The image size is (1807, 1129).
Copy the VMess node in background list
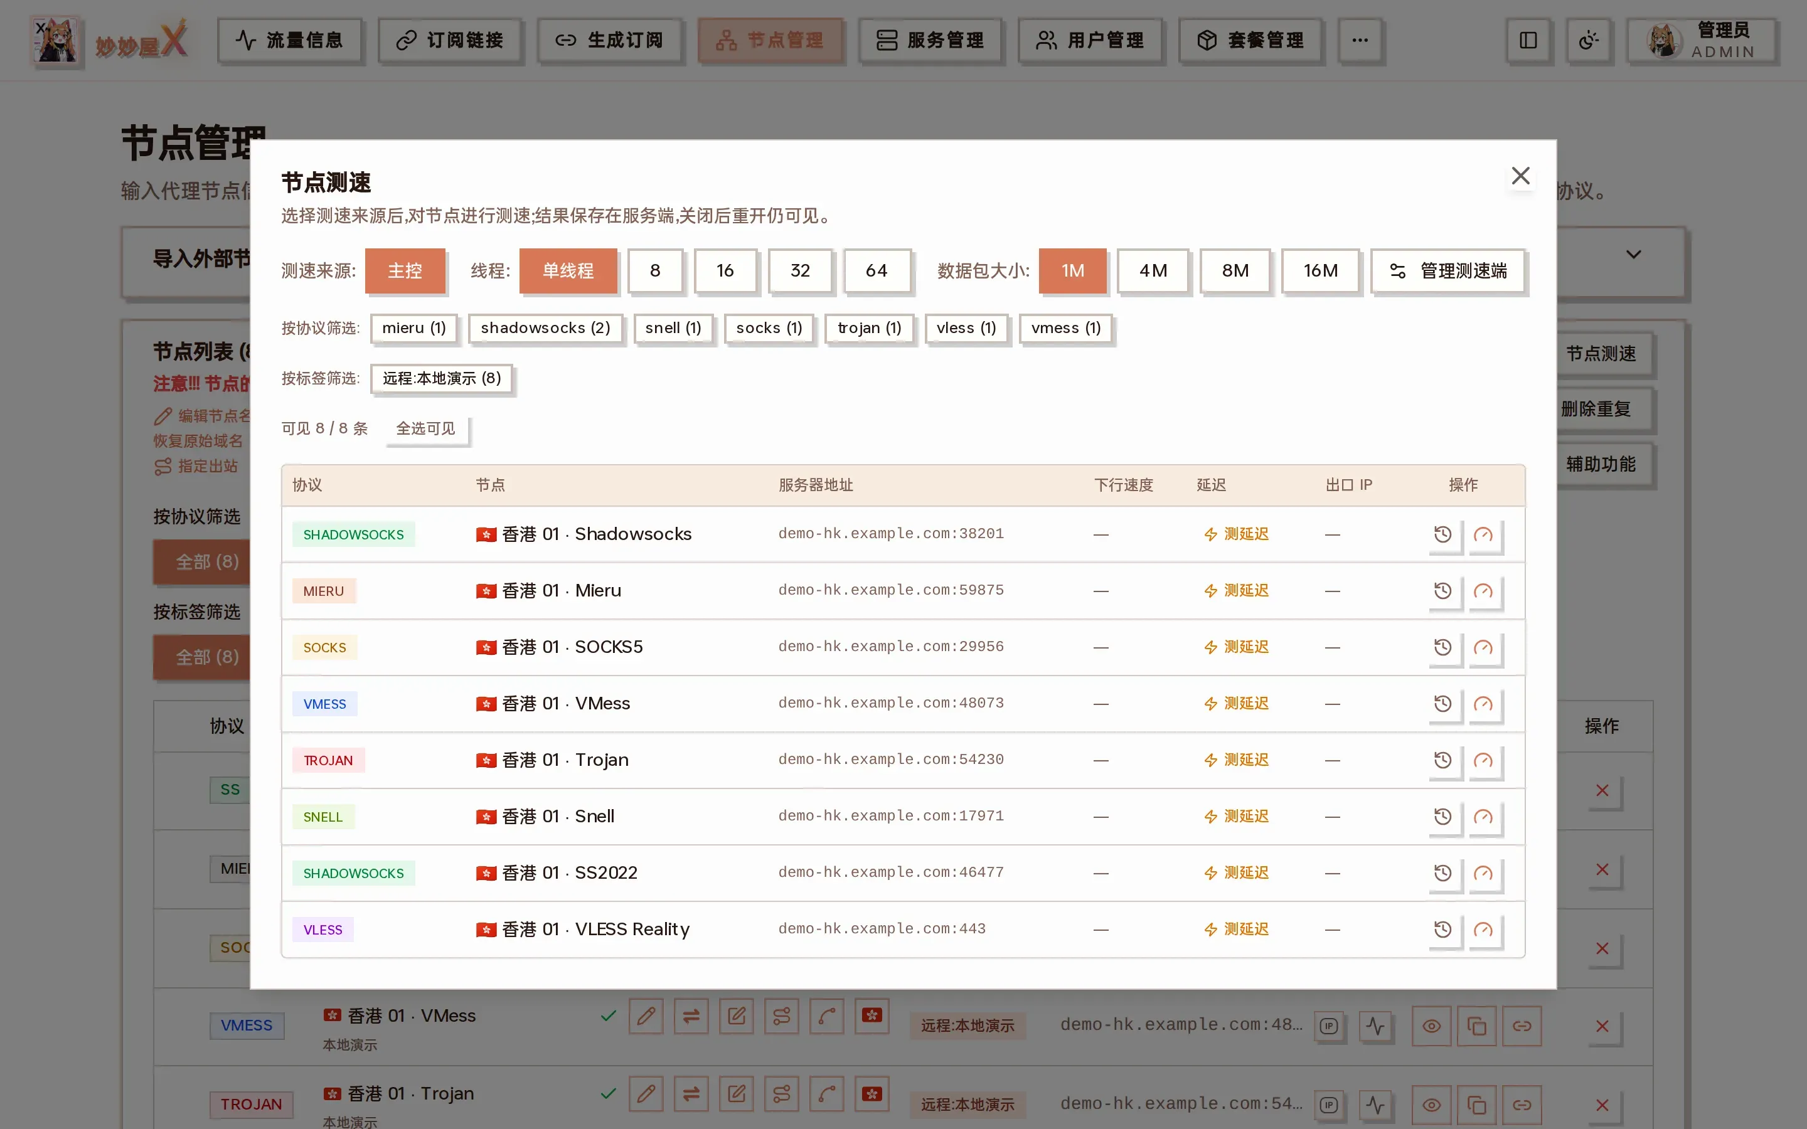1476,1026
